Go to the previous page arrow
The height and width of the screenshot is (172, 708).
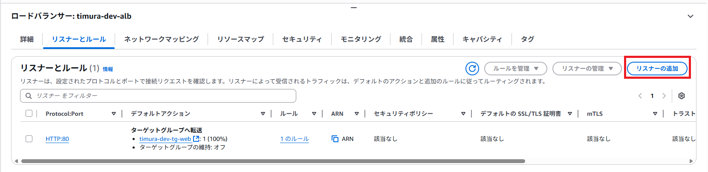pyautogui.click(x=640, y=96)
